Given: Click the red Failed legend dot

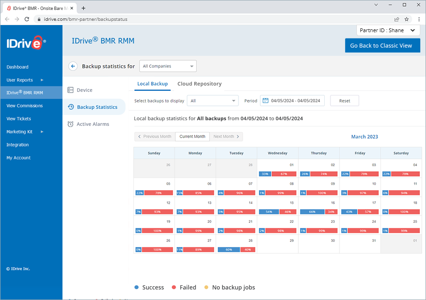Looking at the screenshot, I should click(174, 287).
